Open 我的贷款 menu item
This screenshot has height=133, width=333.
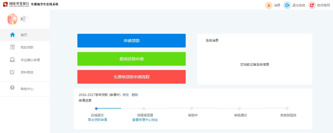tap(27, 47)
